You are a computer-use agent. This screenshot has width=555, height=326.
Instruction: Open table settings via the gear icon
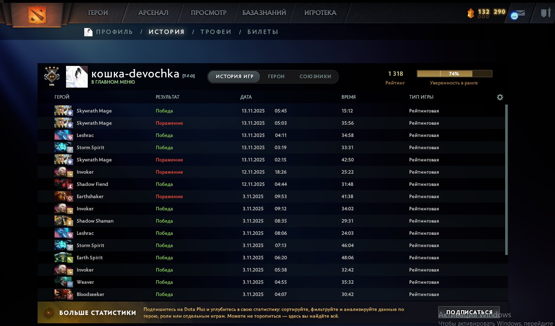coord(500,97)
